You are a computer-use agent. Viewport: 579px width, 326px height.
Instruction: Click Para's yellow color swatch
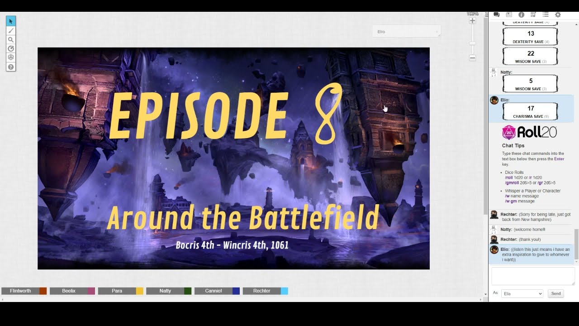pyautogui.click(x=140, y=291)
